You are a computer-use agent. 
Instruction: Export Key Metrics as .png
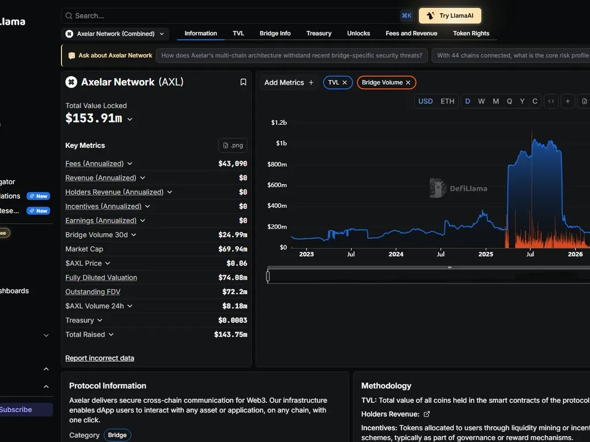(233, 146)
